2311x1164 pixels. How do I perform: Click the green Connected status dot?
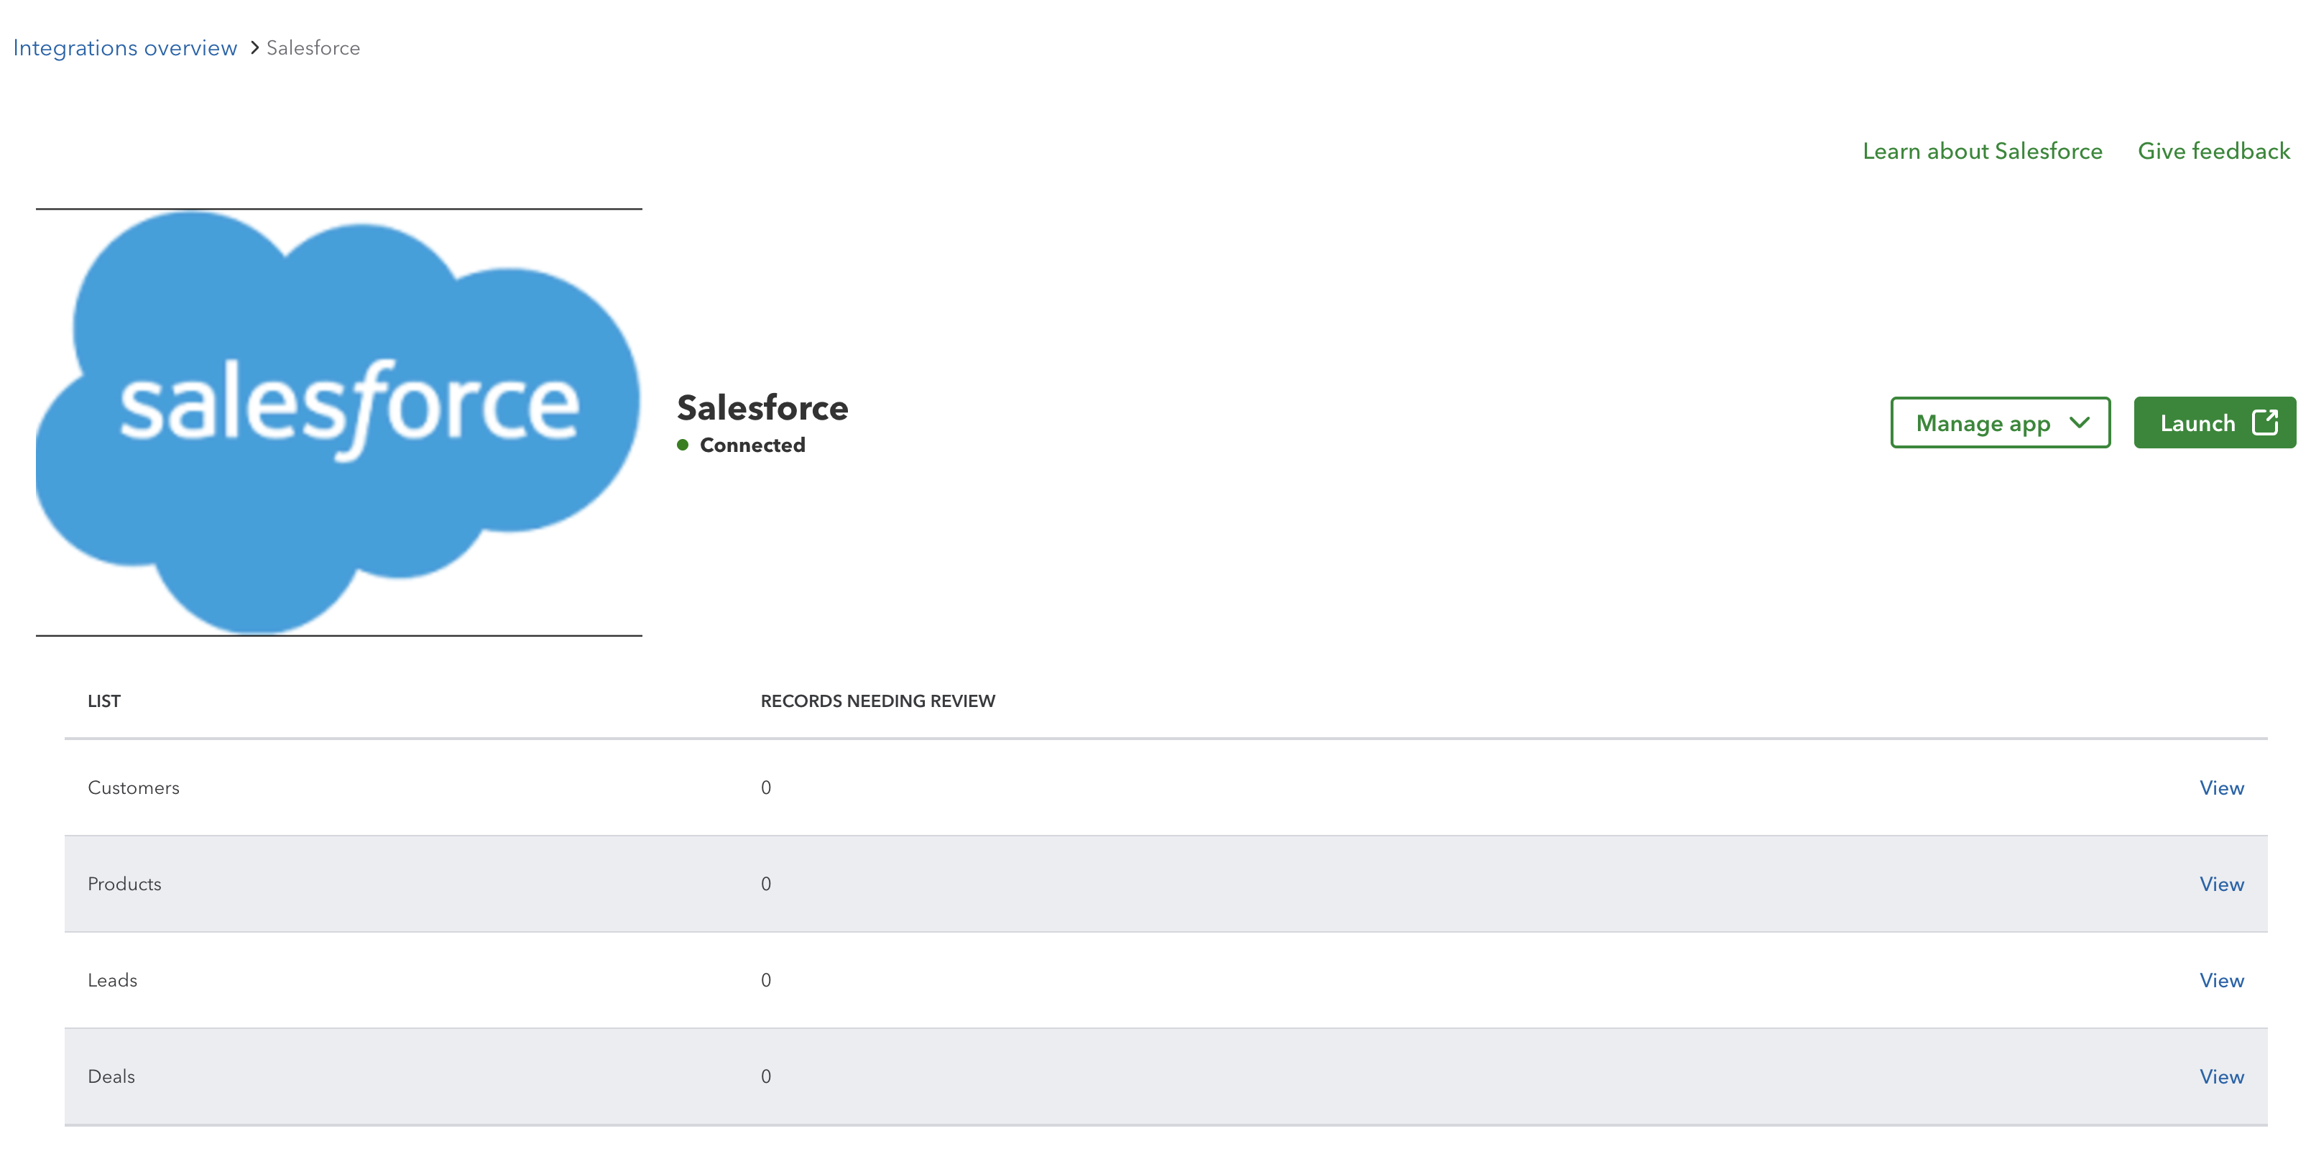point(683,445)
